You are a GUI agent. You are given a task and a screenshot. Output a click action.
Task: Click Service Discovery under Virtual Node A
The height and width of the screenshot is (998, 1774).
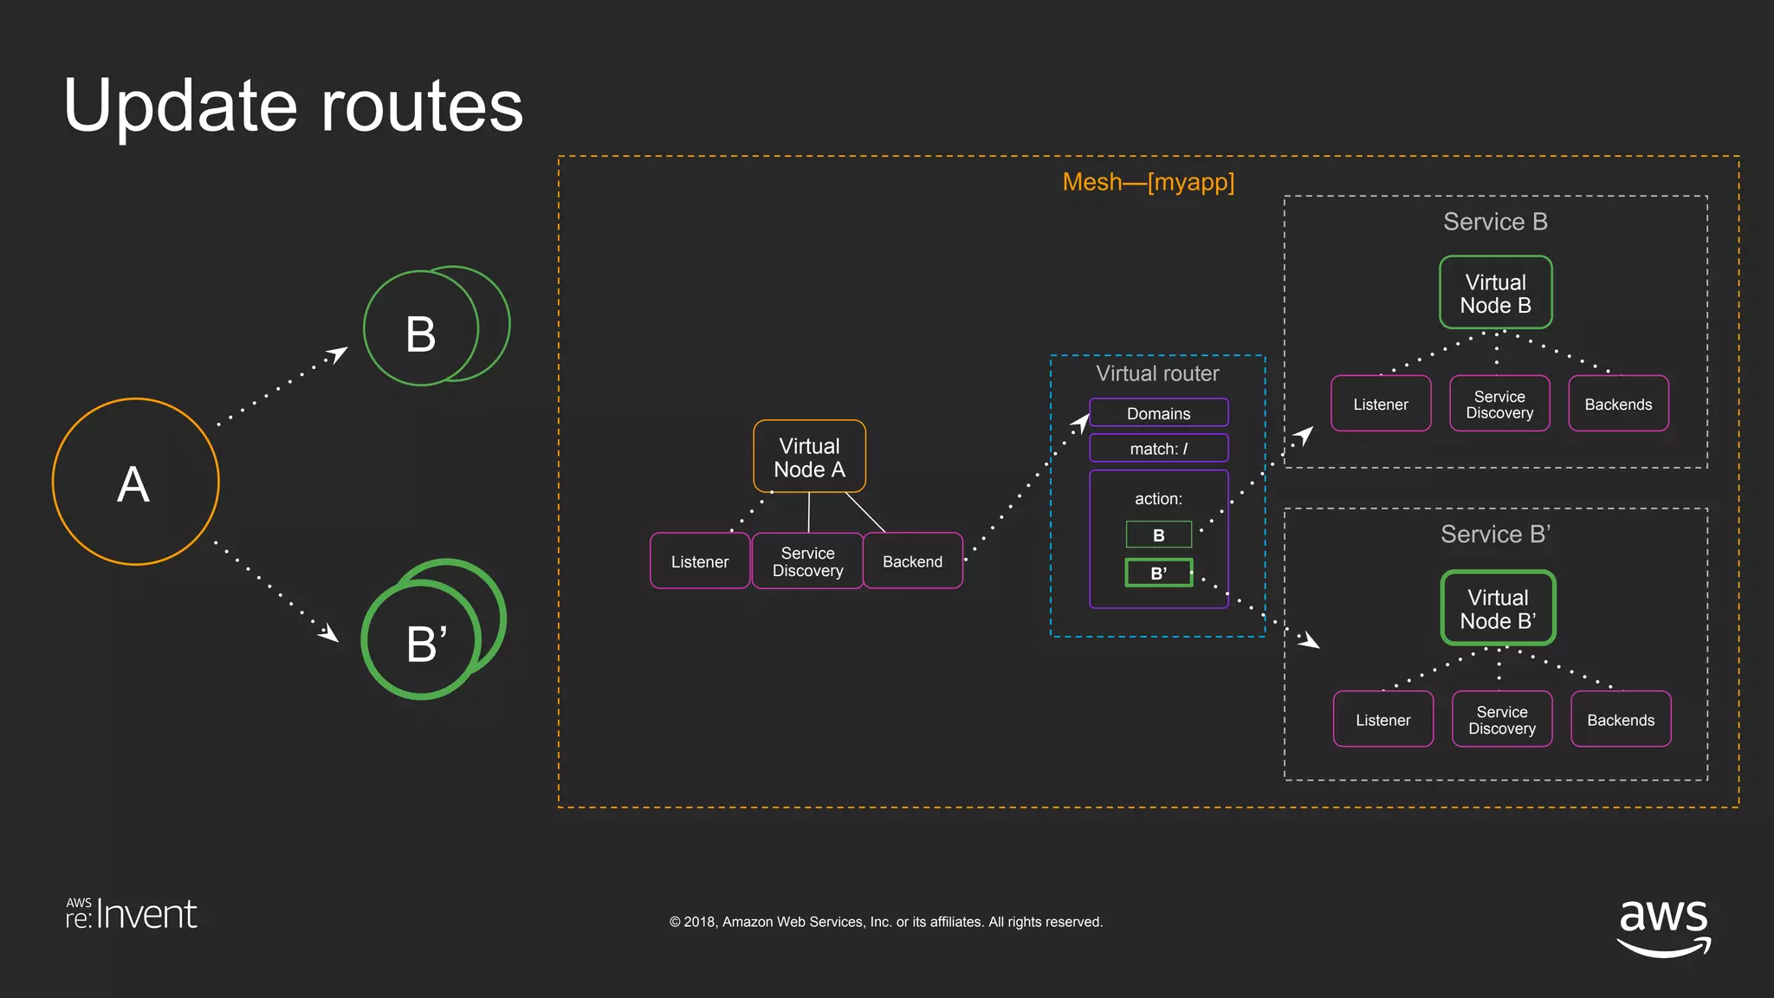(807, 561)
